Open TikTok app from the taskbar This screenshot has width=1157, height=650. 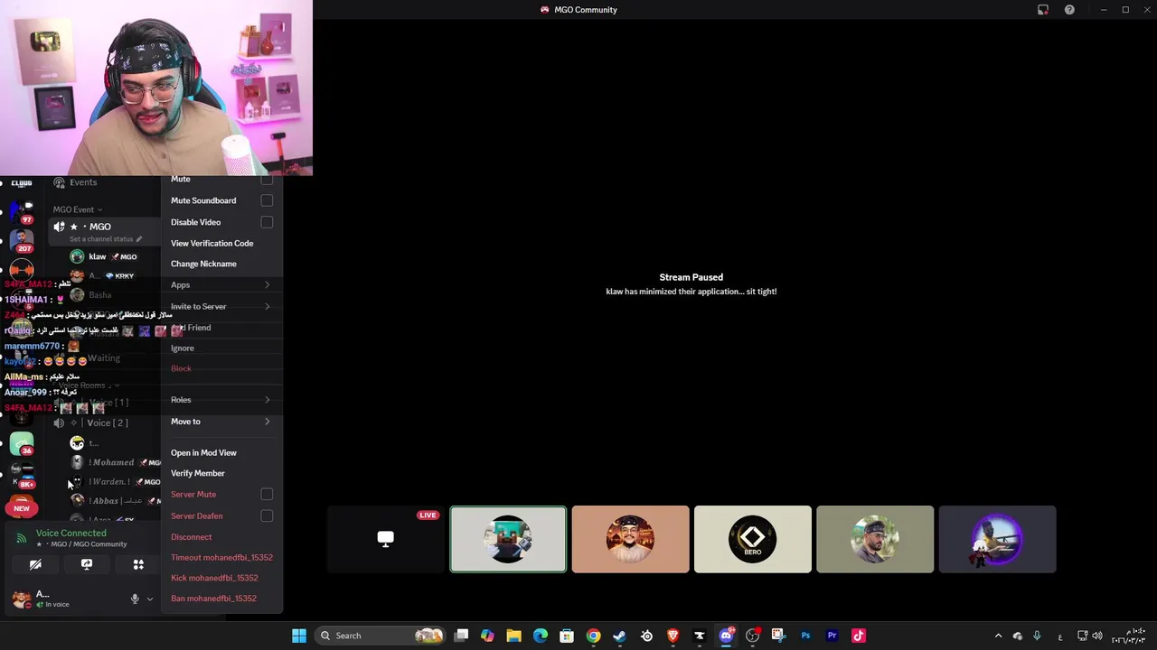click(x=859, y=636)
